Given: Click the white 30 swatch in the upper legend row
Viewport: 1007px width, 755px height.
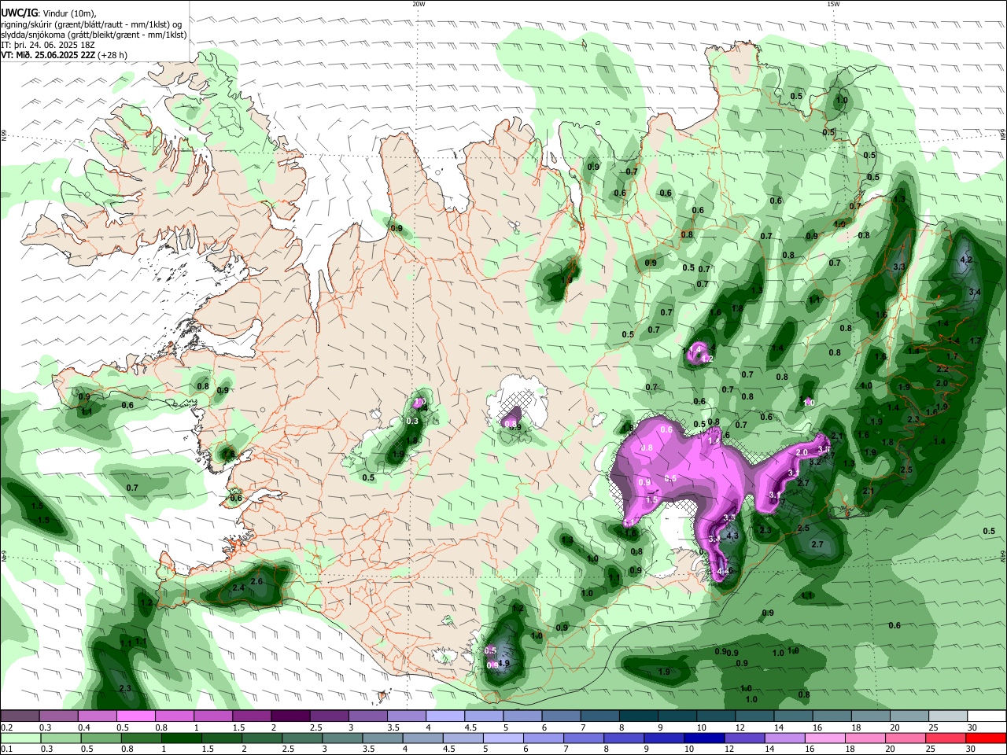Looking at the screenshot, I should [x=987, y=716].
